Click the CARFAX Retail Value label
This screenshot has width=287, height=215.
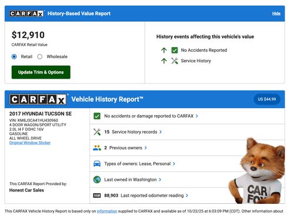click(x=29, y=45)
